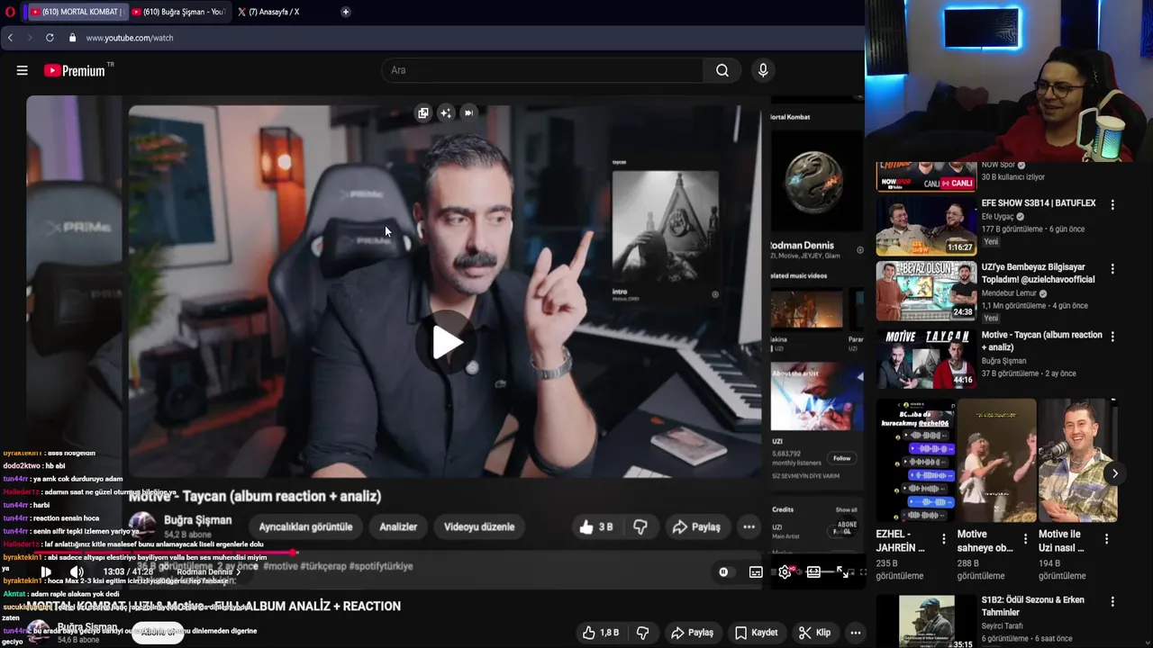Image resolution: width=1153 pixels, height=648 pixels.
Task: Open options for Motive sahneye short
Action: [x=1025, y=539]
